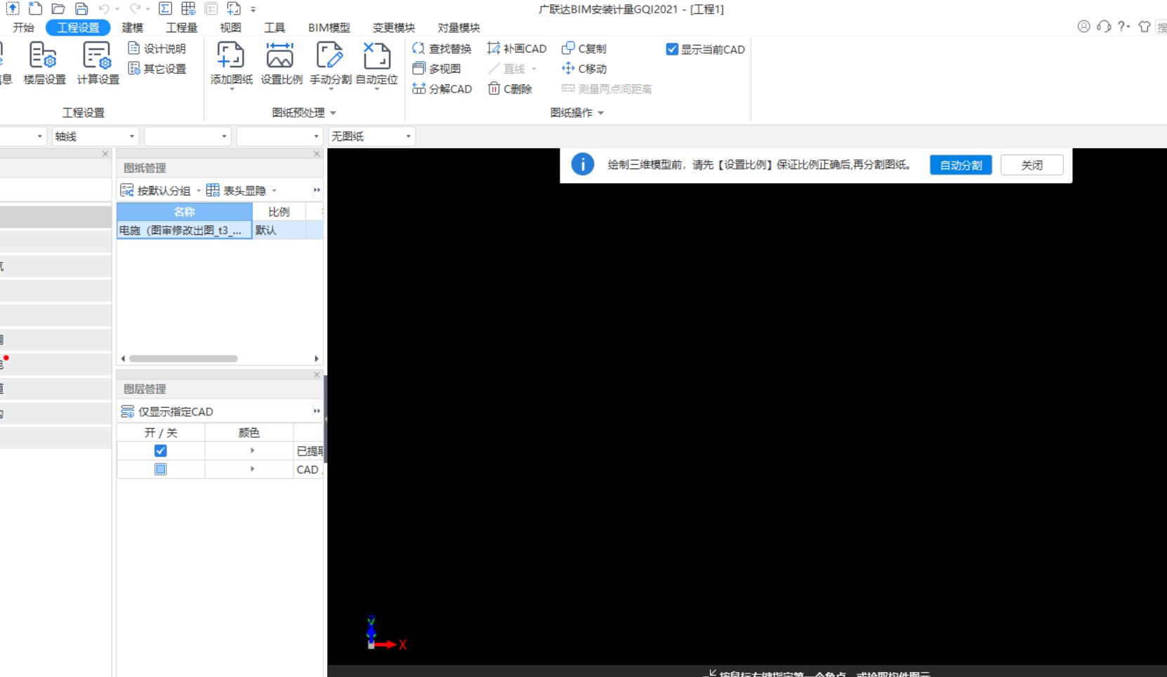Open 设计说明 design notes
1167x677 pixels.
(157, 48)
